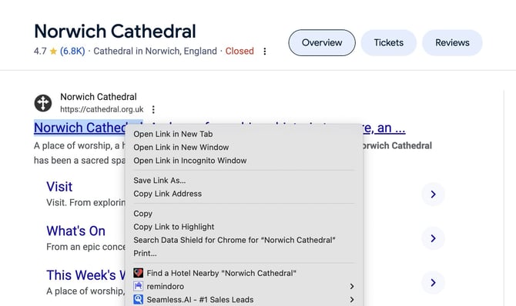Open the remindoro submenu entry
Image resolution: width=516 pixels, height=306 pixels.
(x=244, y=286)
